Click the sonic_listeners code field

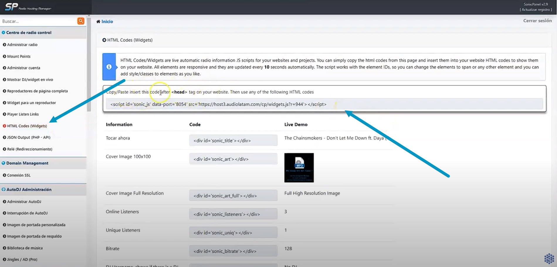pyautogui.click(x=233, y=214)
